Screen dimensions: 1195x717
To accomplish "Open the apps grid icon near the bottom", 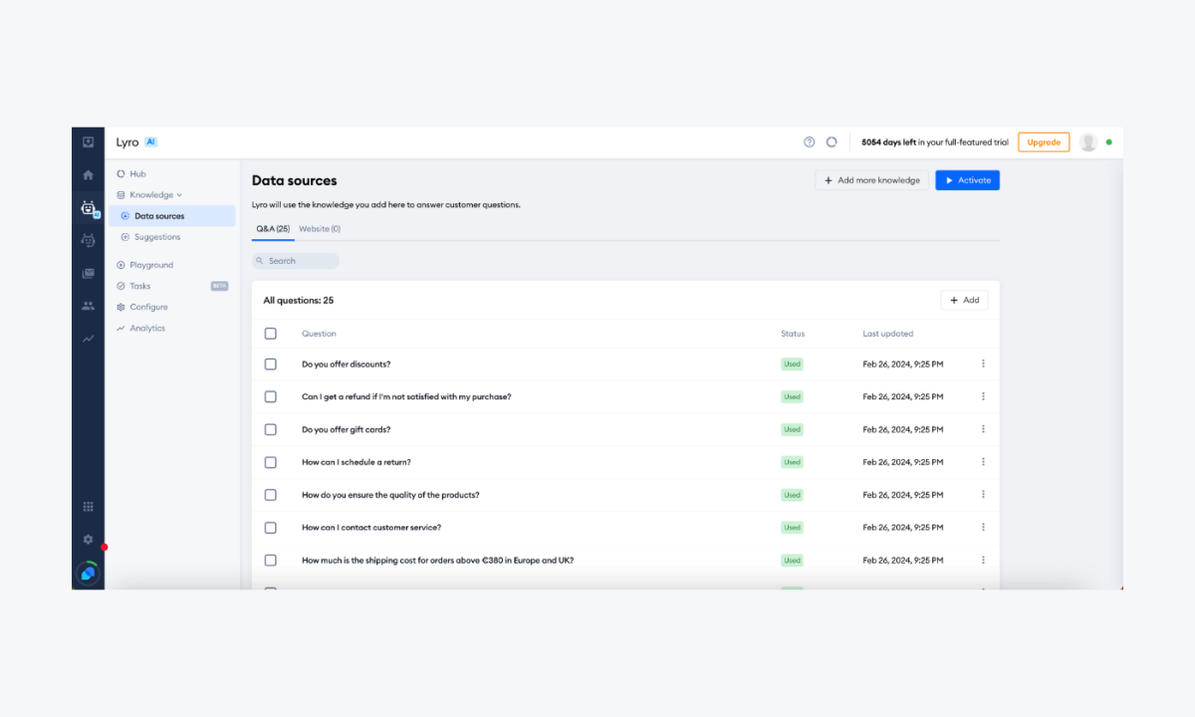I will click(88, 506).
